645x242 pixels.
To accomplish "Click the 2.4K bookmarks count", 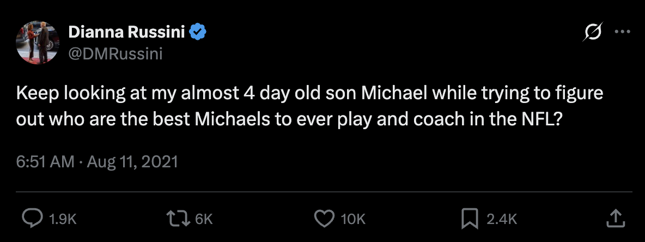I will tap(501, 219).
